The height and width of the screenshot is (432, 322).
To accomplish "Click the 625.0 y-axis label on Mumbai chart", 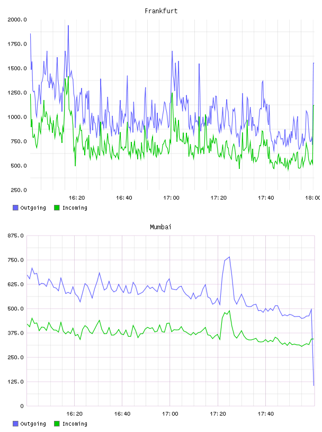I will (15, 284).
